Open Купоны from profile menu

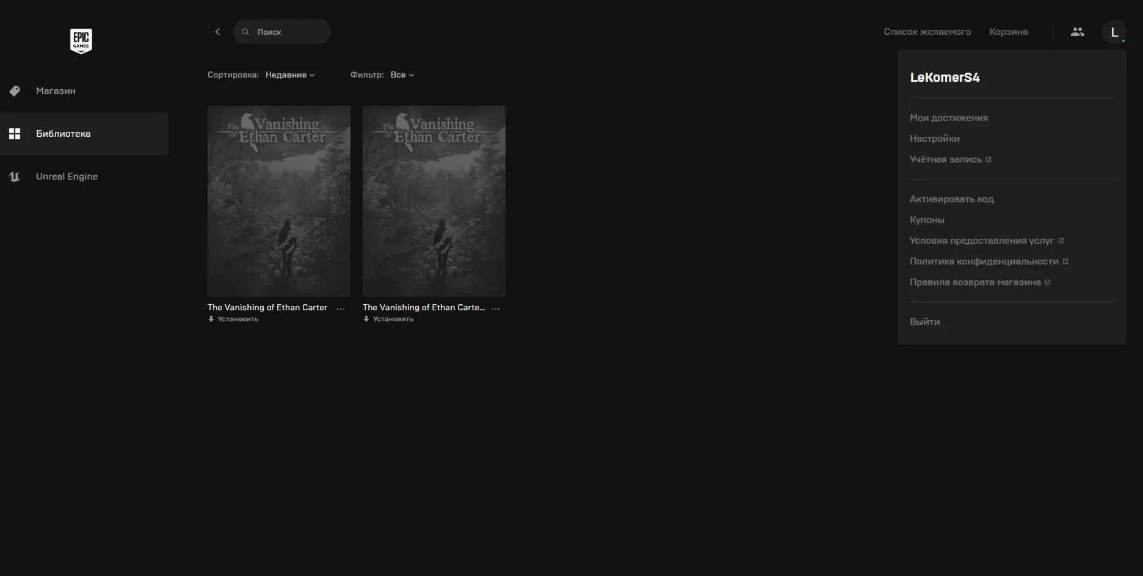[x=927, y=220]
